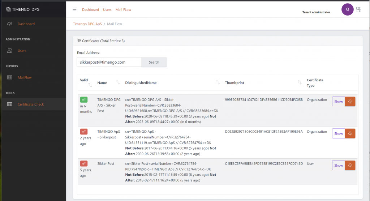
Task: Click the green valid status badge
Action: click(x=84, y=100)
